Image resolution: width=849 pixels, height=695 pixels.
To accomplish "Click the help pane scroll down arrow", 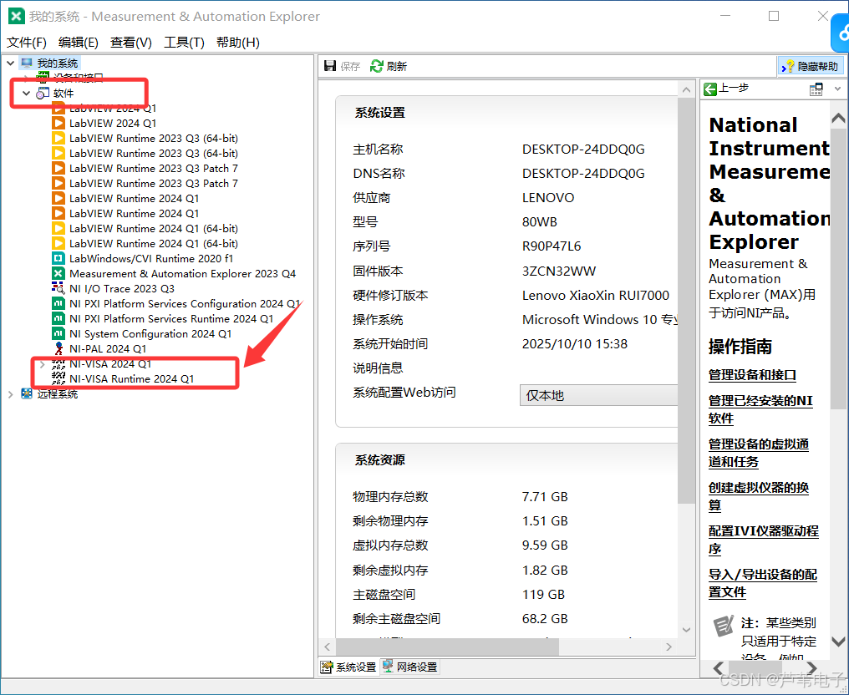I will 838,642.
